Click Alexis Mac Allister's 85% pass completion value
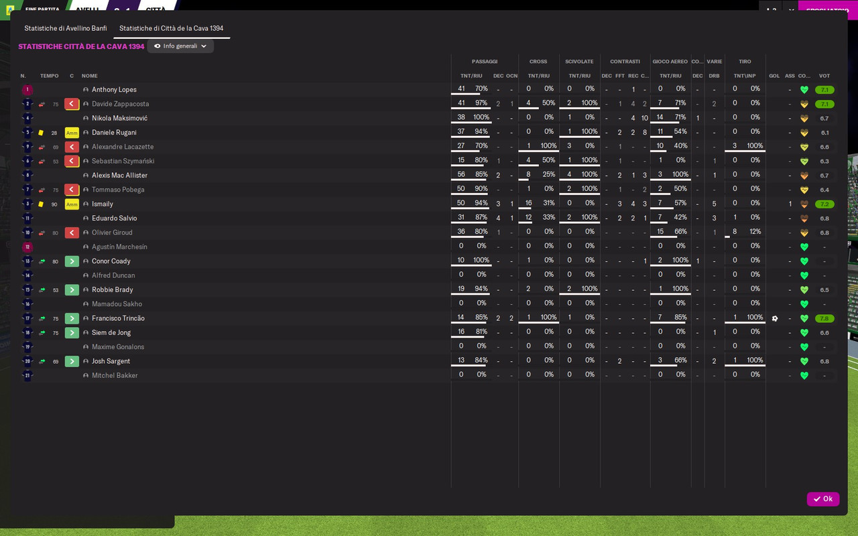Image resolution: width=858 pixels, height=536 pixels. 481,175
